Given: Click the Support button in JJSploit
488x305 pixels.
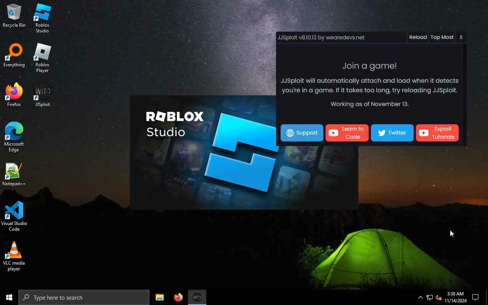Looking at the screenshot, I should 302,133.
